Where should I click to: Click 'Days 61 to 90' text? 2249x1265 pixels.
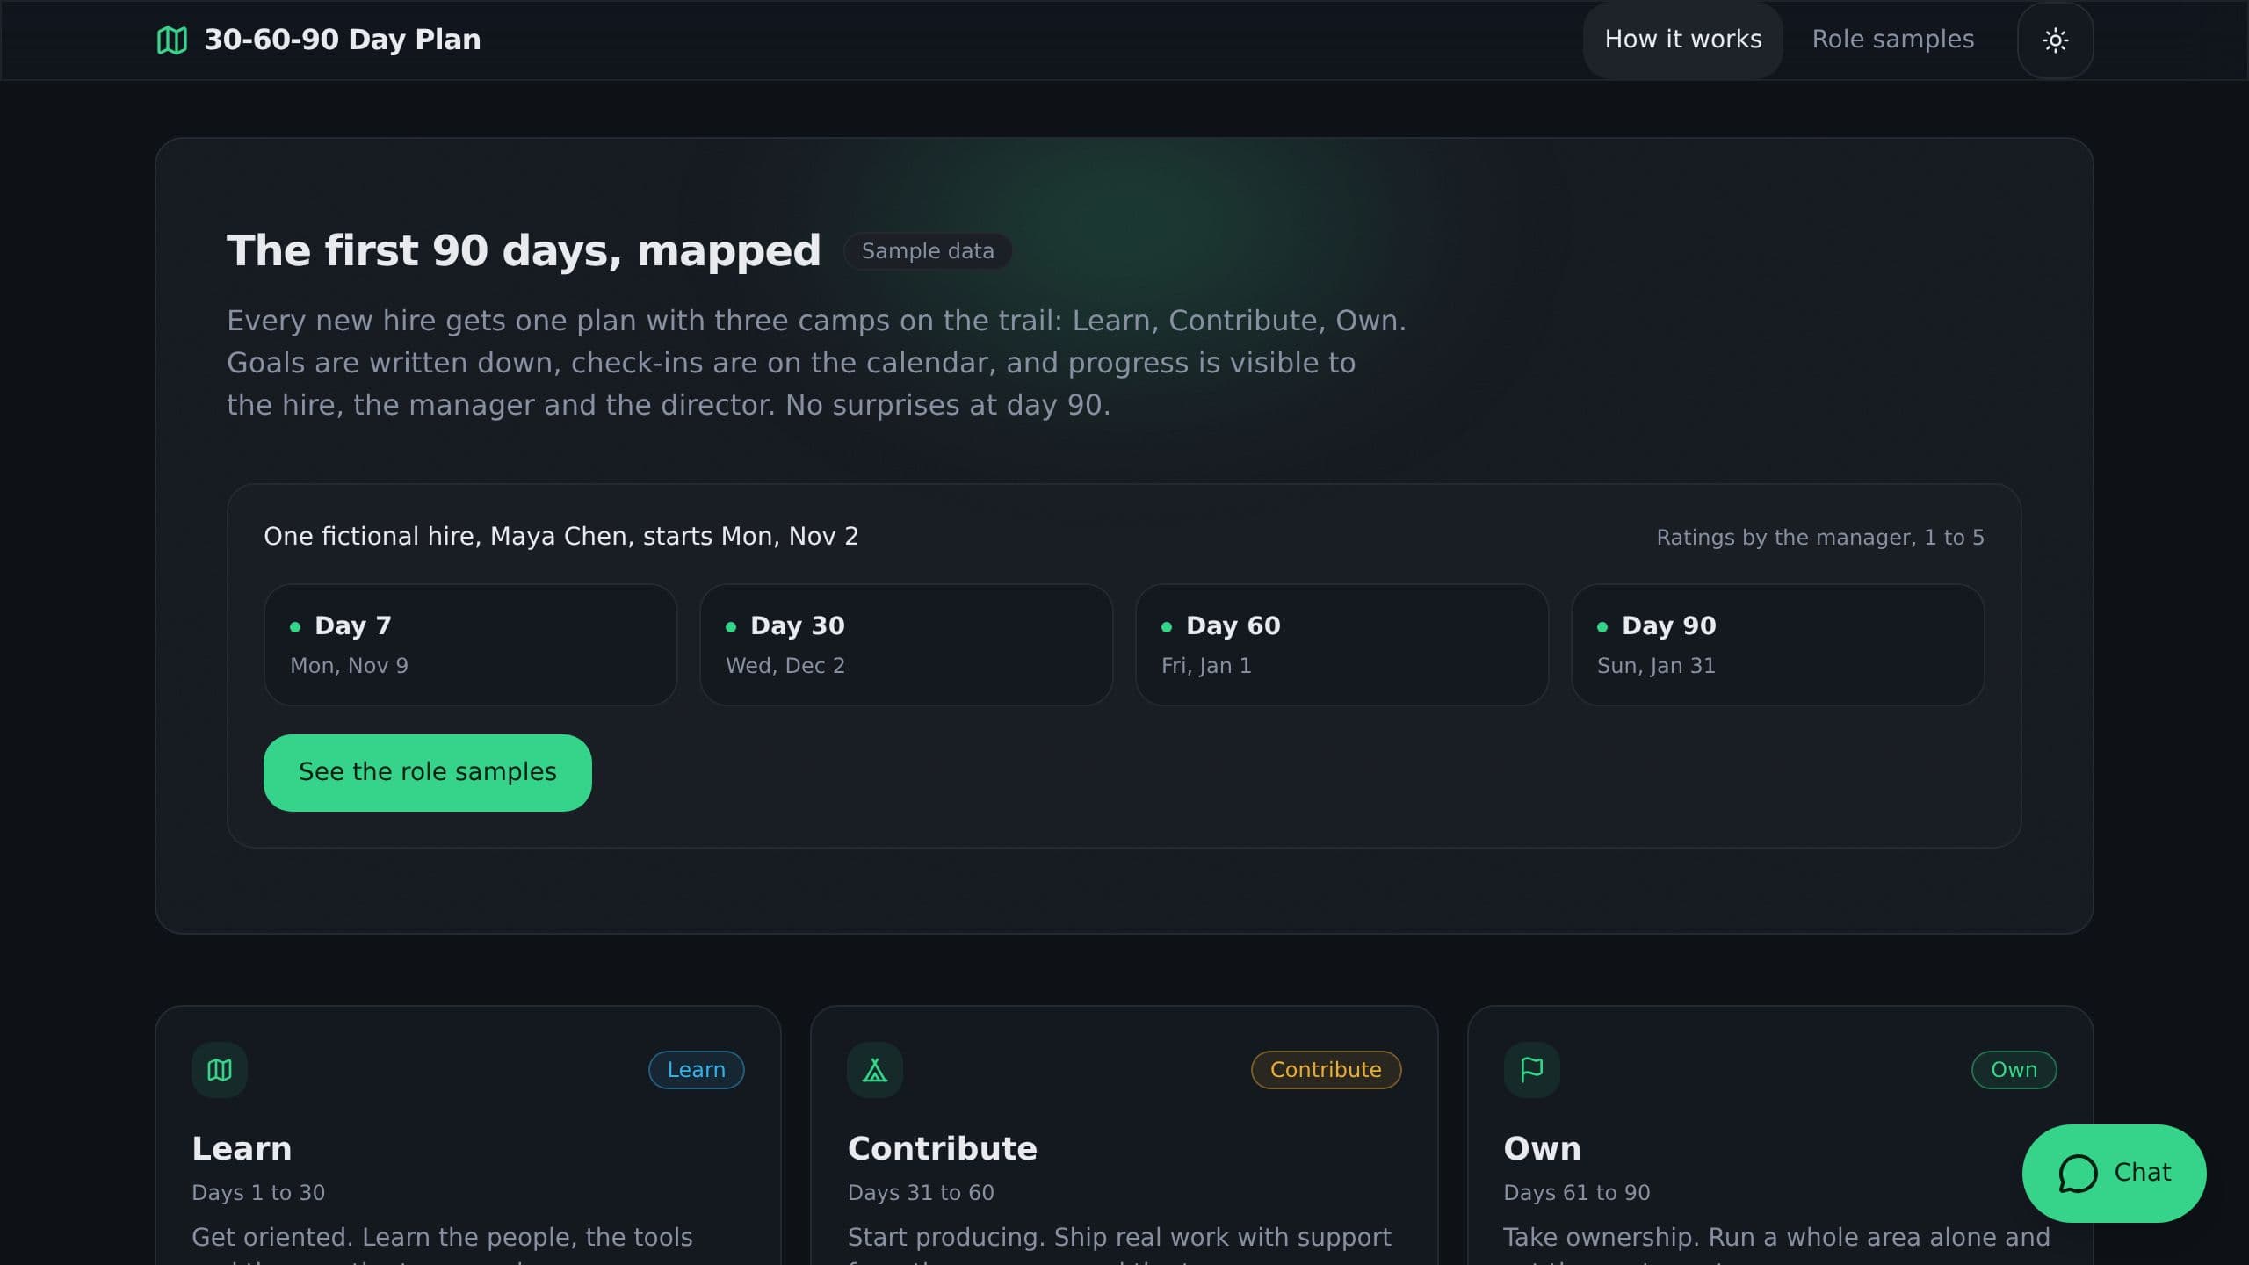[1577, 1192]
